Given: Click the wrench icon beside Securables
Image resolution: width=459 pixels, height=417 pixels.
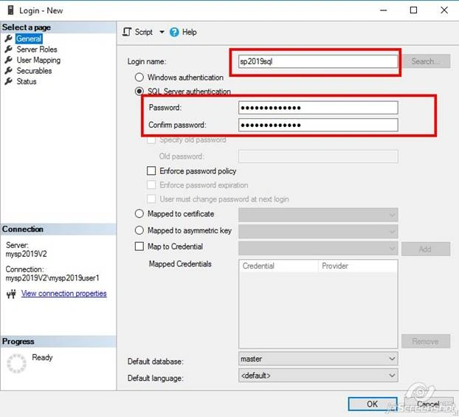Looking at the screenshot, I should [x=9, y=71].
